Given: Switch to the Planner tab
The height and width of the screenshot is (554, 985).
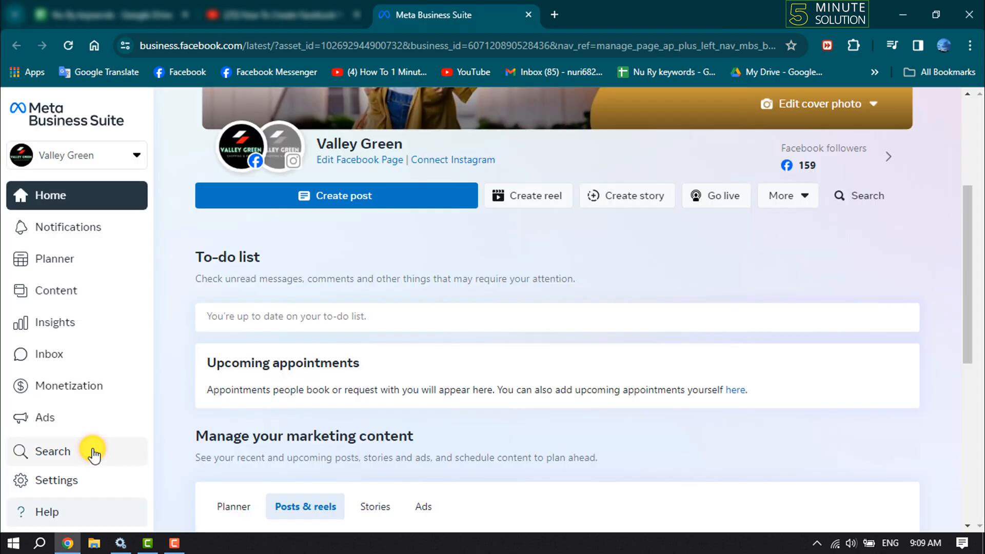Looking at the screenshot, I should [x=233, y=507].
